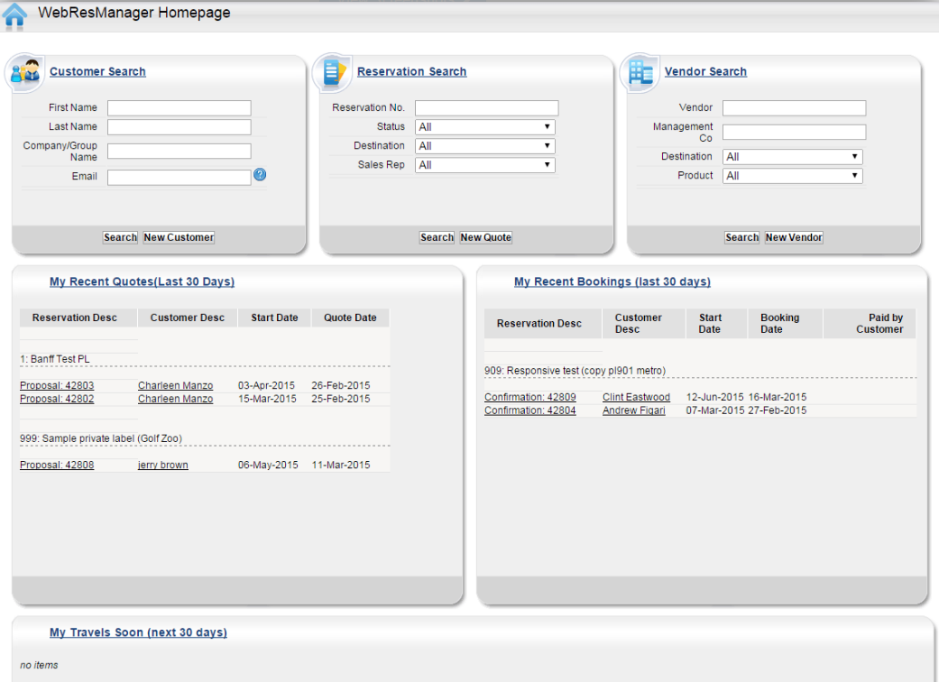The image size is (939, 682).
Task: Open Confirmation 42809 booking
Action: click(529, 396)
